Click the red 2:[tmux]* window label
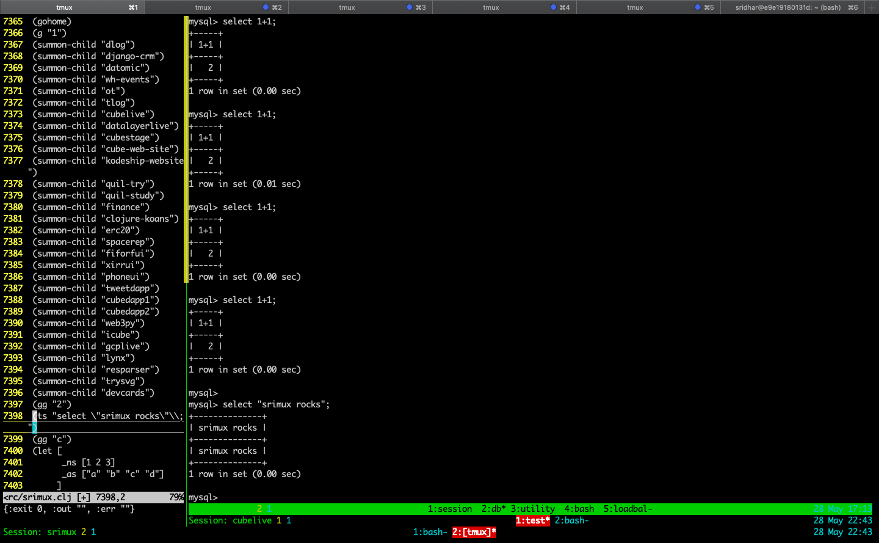This screenshot has width=879, height=543. tap(474, 532)
